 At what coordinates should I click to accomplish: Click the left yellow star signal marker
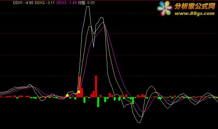[x=67, y=95]
